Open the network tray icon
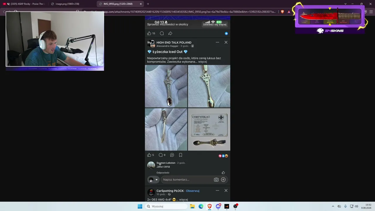The width and height of the screenshot is (375, 211). point(352,206)
